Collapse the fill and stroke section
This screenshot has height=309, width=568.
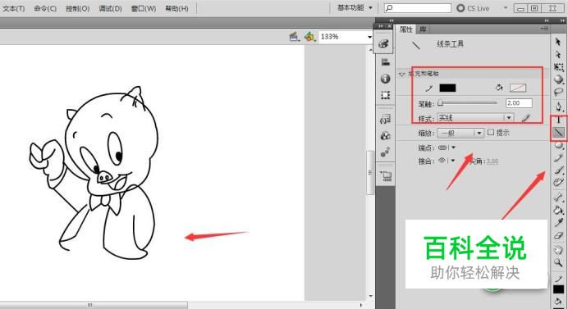(401, 74)
